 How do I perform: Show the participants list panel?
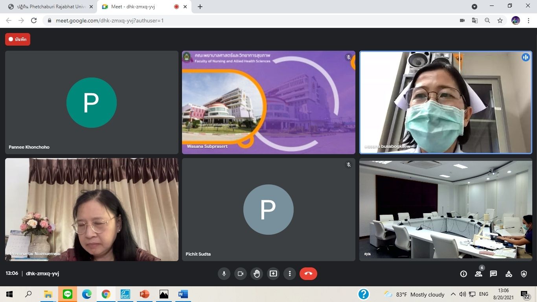tap(478, 274)
